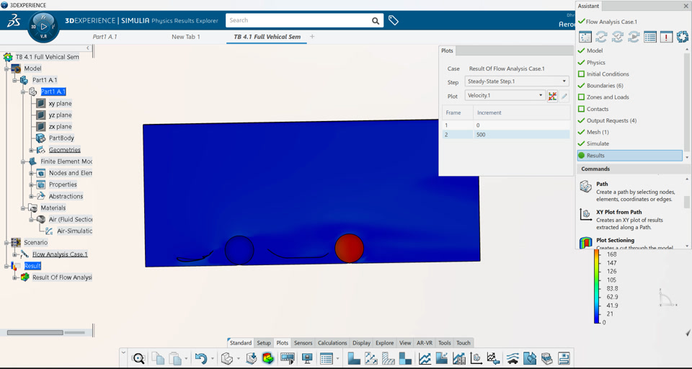692x369 pixels.
Task: Expand the Abstractions tree node
Action: pos(32,196)
